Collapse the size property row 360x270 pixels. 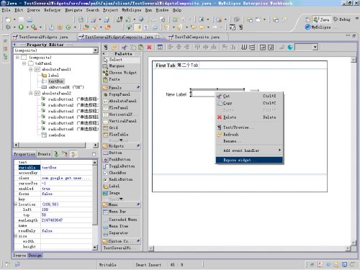(x=16, y=236)
